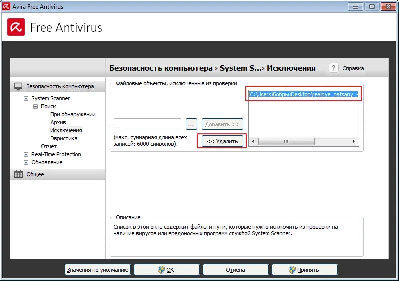Open При обнаружении settings
Screen dimensions: 399x281
(73, 114)
